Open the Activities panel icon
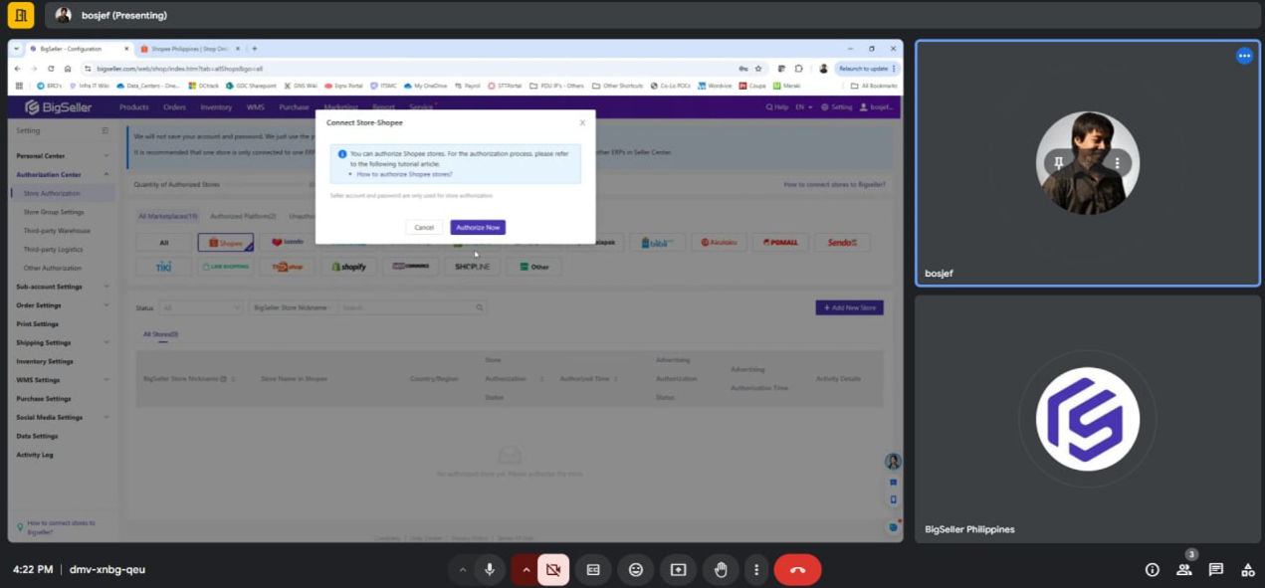 (x=1247, y=570)
